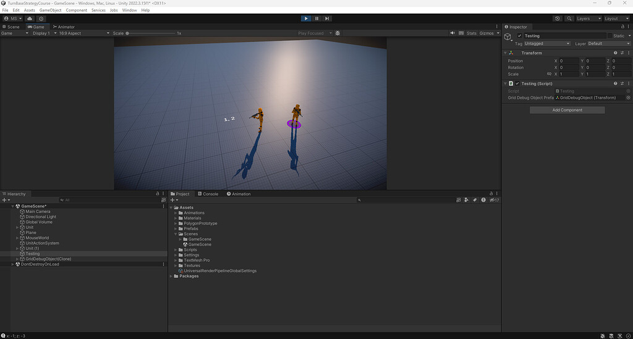
Task: Click the cloud services icon
Action: 30,19
